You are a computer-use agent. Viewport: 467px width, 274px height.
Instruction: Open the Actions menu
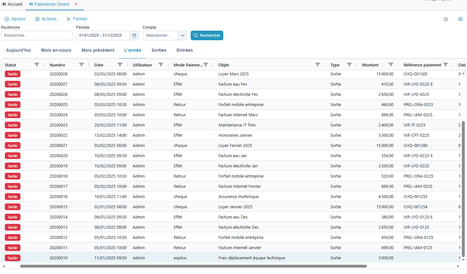tap(46, 19)
